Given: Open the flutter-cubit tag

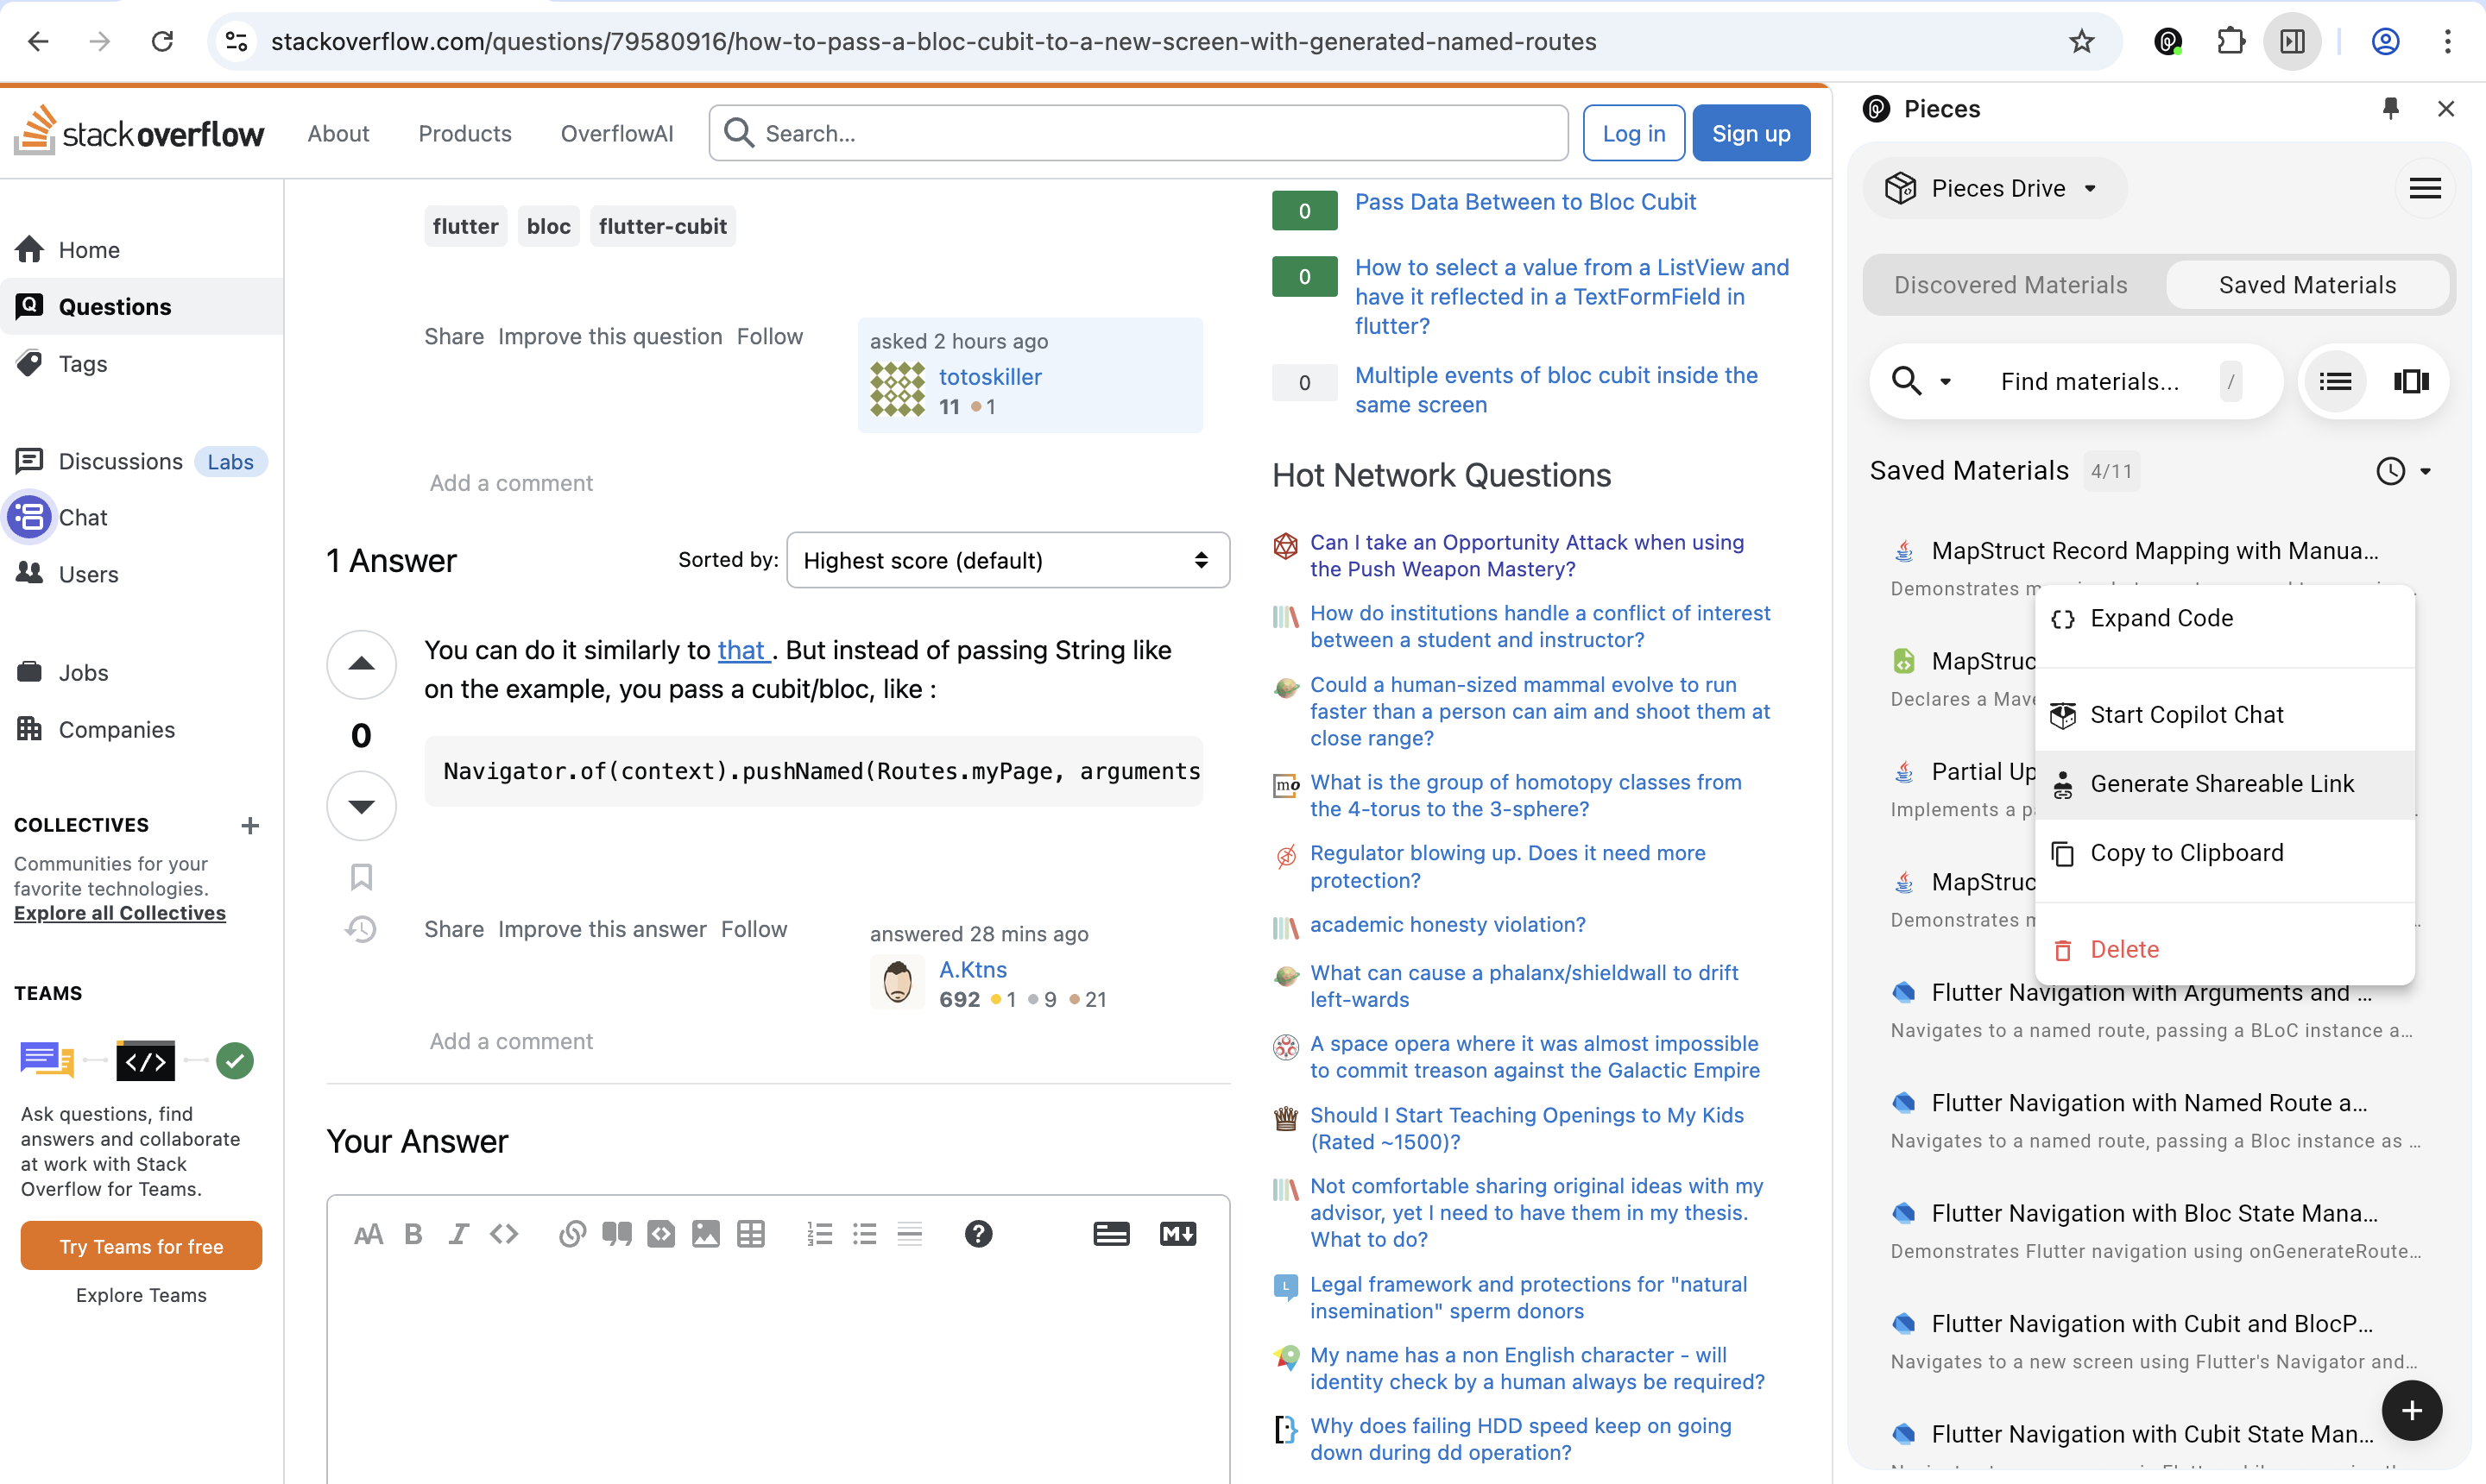Looking at the screenshot, I should 662,226.
